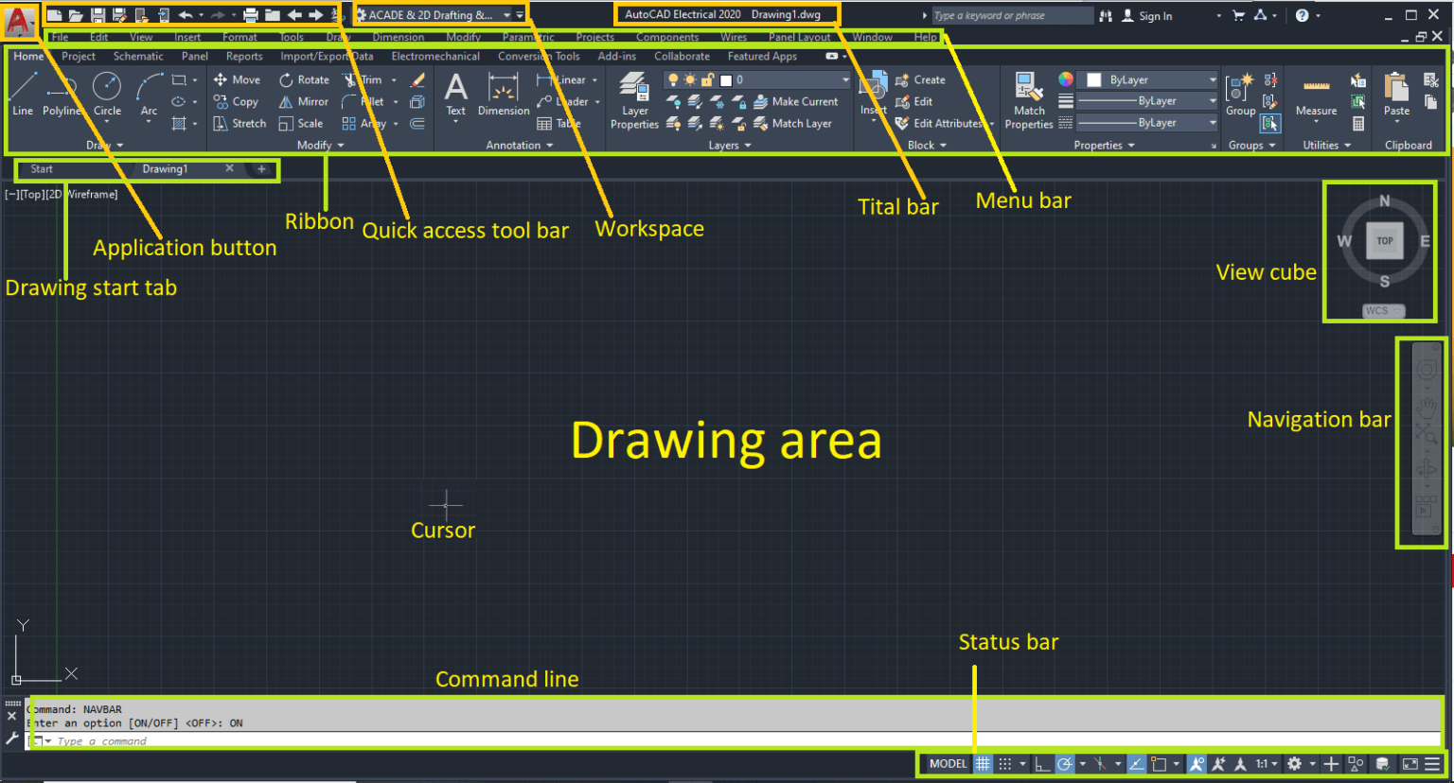Select the Measure tool in Utilities
Image resolution: width=1454 pixels, height=783 pixels.
tap(1316, 95)
